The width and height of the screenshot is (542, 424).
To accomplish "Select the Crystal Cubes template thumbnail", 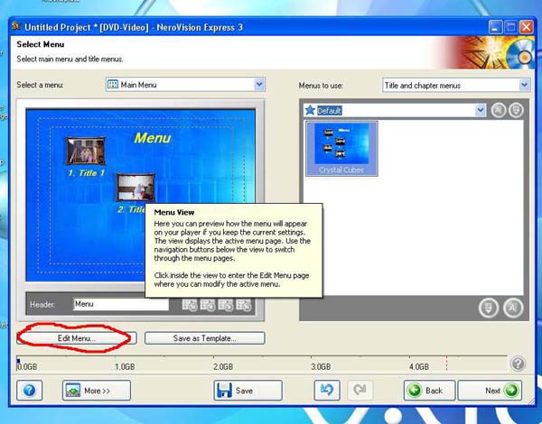I will pyautogui.click(x=341, y=149).
